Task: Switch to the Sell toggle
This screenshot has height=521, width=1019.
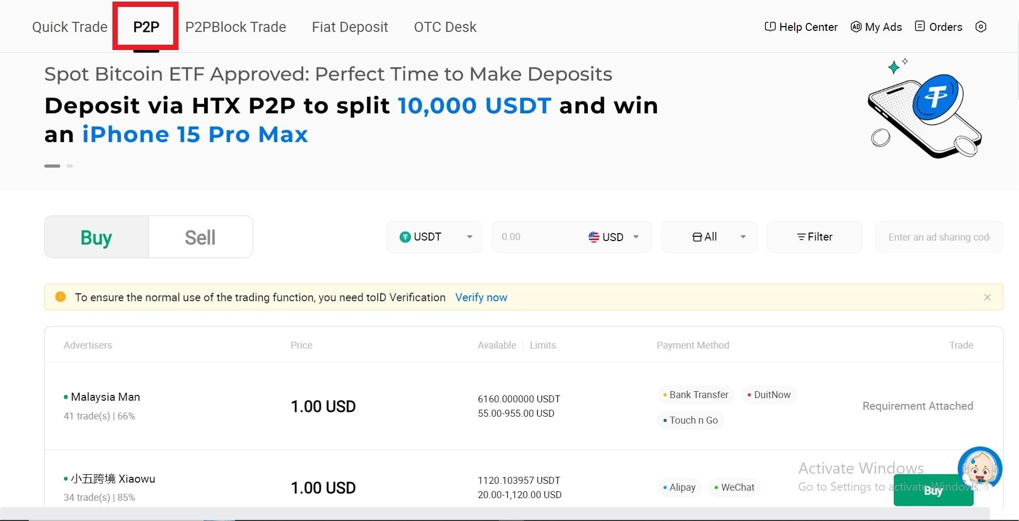Action: point(200,237)
